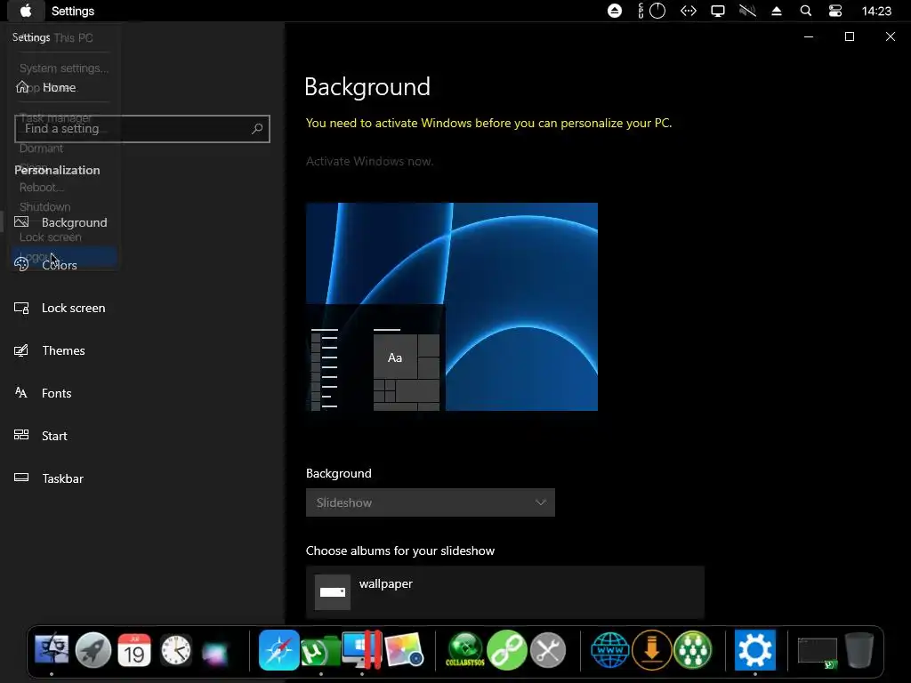Open the green people group icon
911x683 pixels.
[692, 650]
